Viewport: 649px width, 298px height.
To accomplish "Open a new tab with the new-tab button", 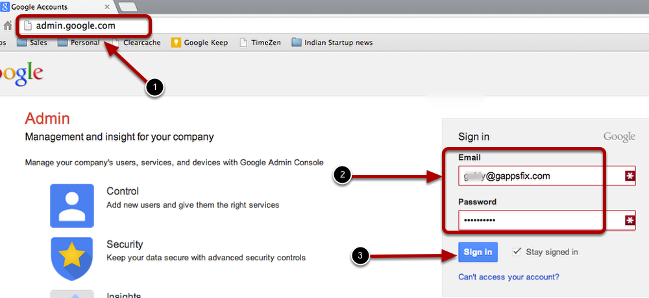I will pos(128,7).
